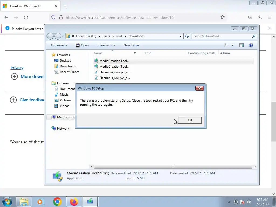Click Downloads in the breadcrumb path
276x207 pixels.
(x=136, y=36)
